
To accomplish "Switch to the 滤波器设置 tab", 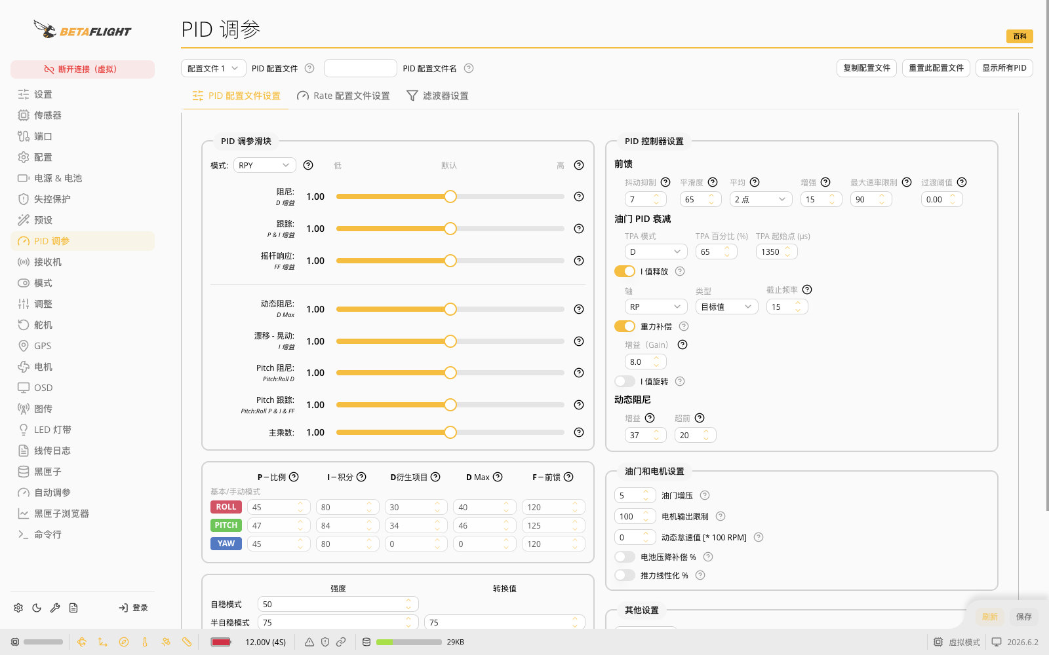I will (x=437, y=96).
